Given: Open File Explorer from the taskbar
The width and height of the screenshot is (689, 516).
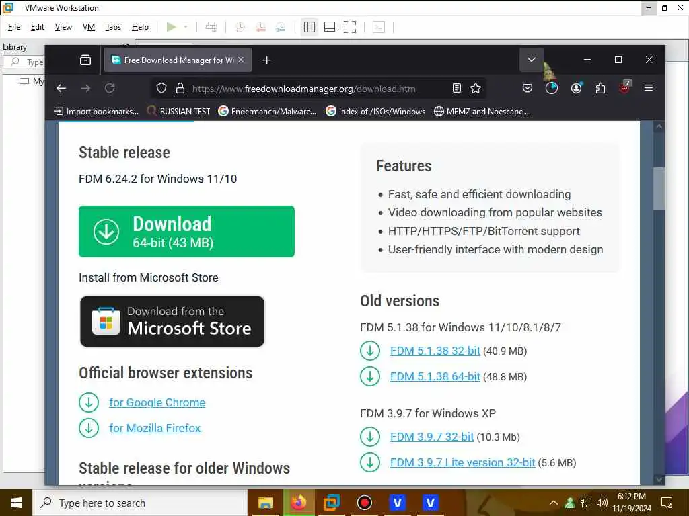Looking at the screenshot, I should click(x=265, y=503).
